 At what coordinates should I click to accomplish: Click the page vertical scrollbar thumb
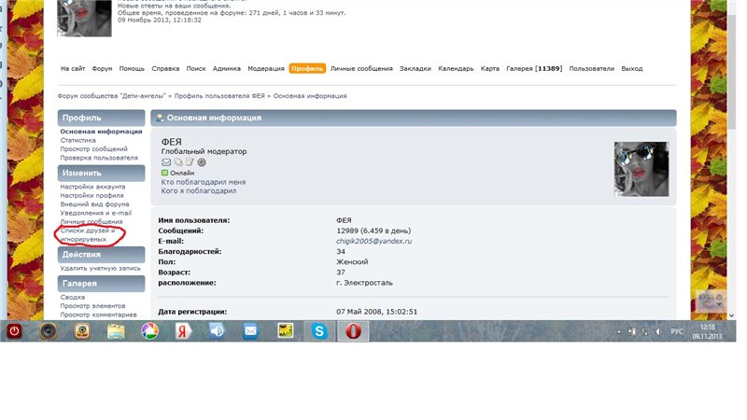click(732, 72)
